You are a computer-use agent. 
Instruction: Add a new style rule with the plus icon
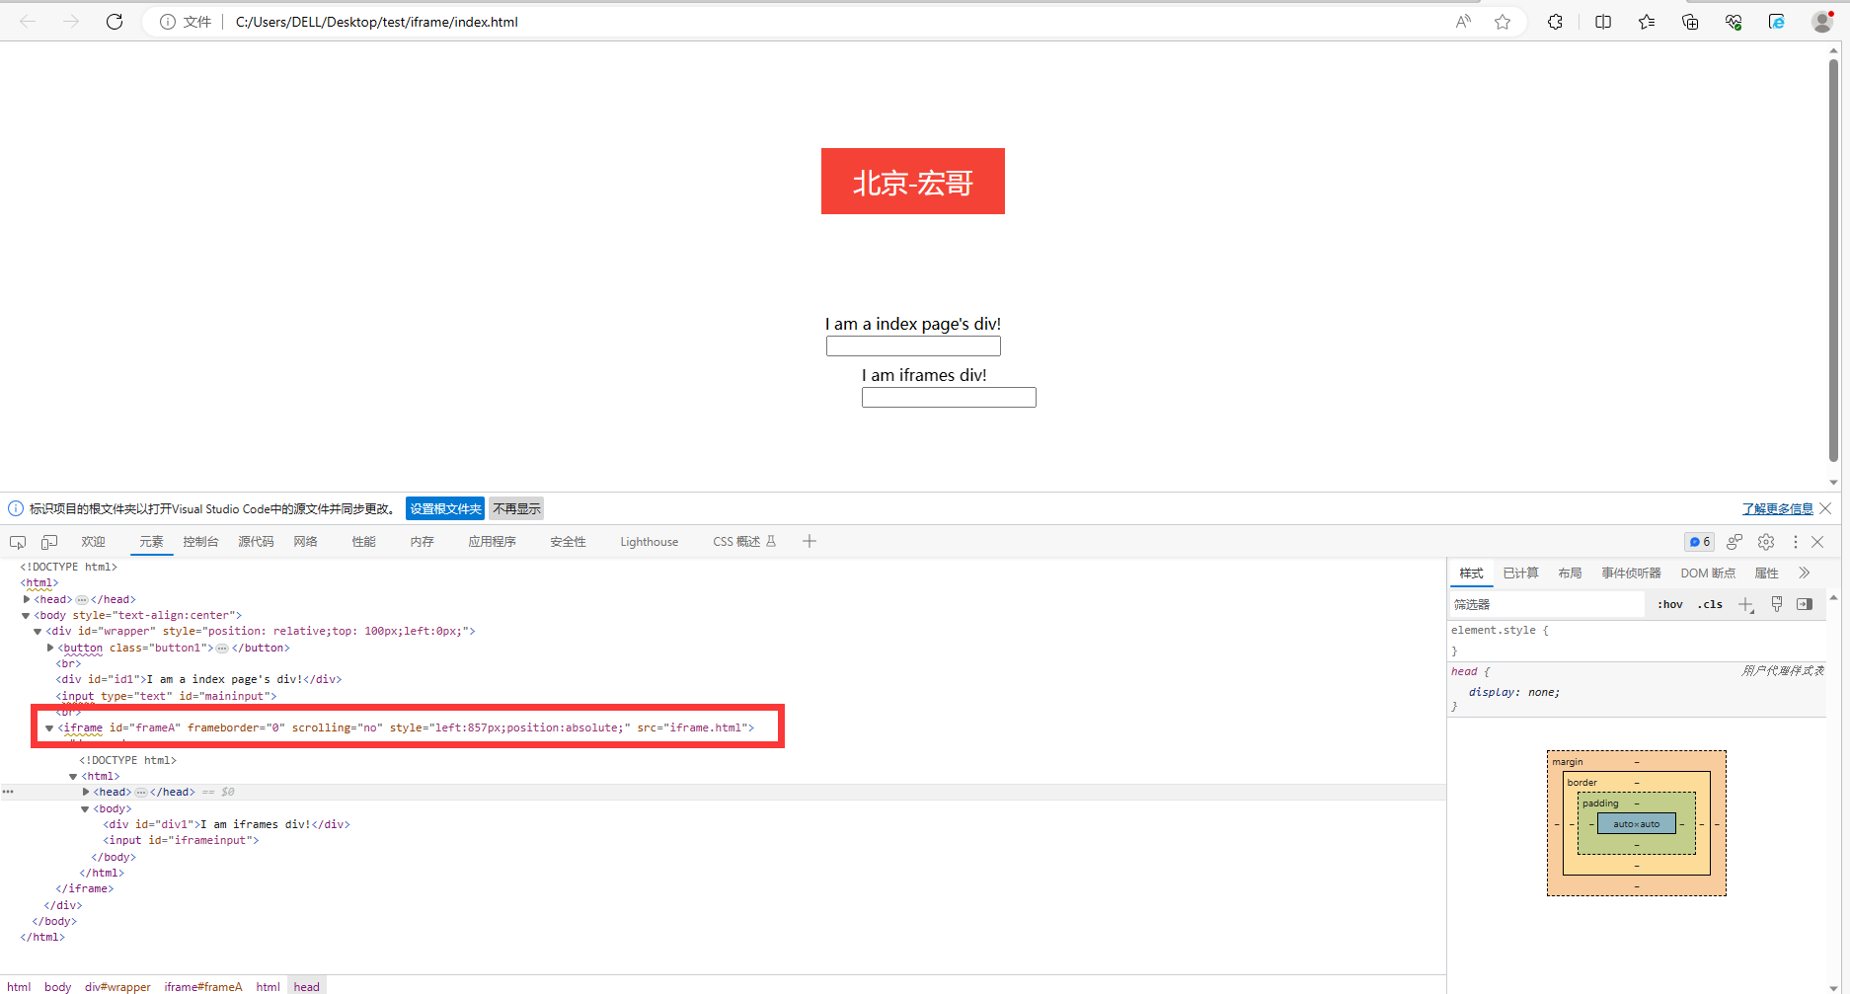1745,604
